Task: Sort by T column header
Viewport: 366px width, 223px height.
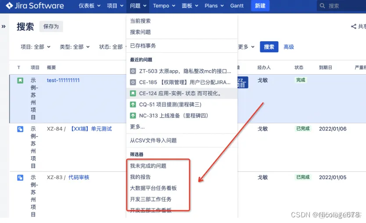Action: pyautogui.click(x=19, y=68)
